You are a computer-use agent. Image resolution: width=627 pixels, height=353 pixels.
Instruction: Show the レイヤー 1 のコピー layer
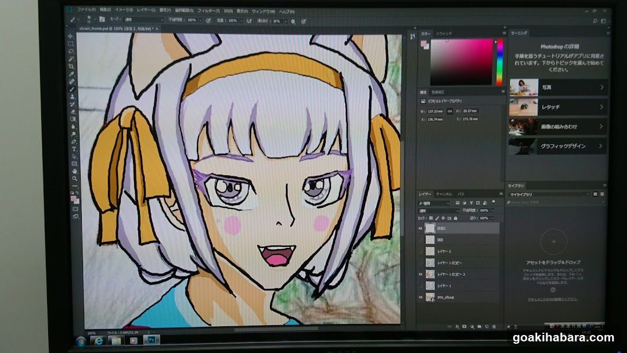(420, 262)
